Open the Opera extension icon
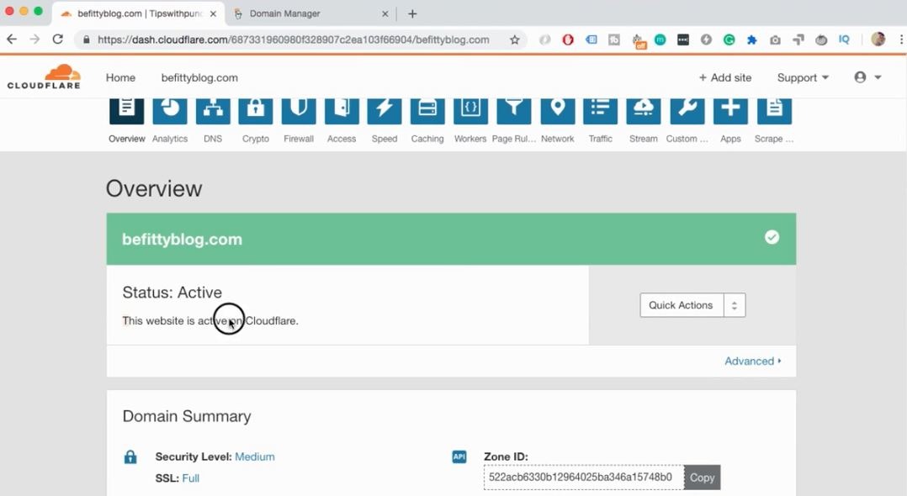This screenshot has height=496, width=907. pyautogui.click(x=568, y=40)
